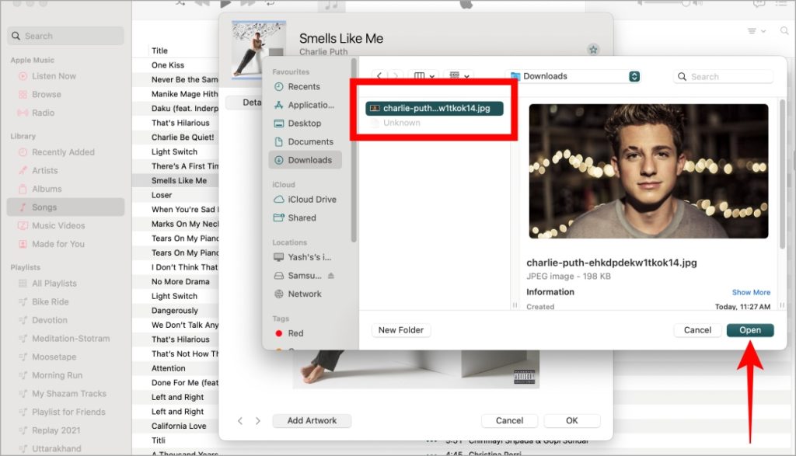The width and height of the screenshot is (796, 456).
Task: Eject the Samsung drive
Action: 331,276
